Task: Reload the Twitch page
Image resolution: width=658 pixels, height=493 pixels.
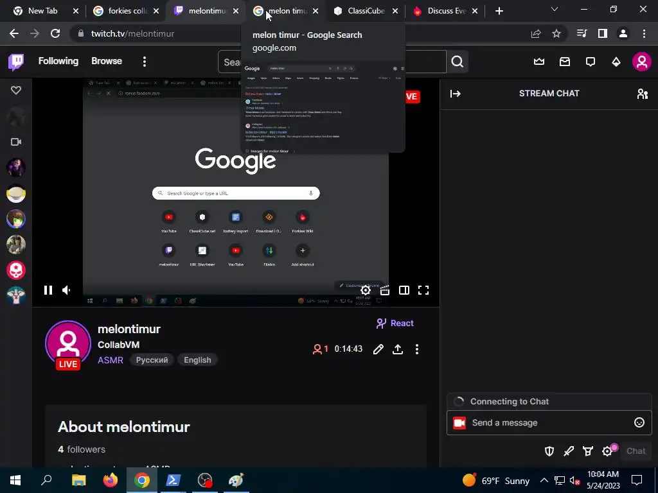Action: coord(55,34)
